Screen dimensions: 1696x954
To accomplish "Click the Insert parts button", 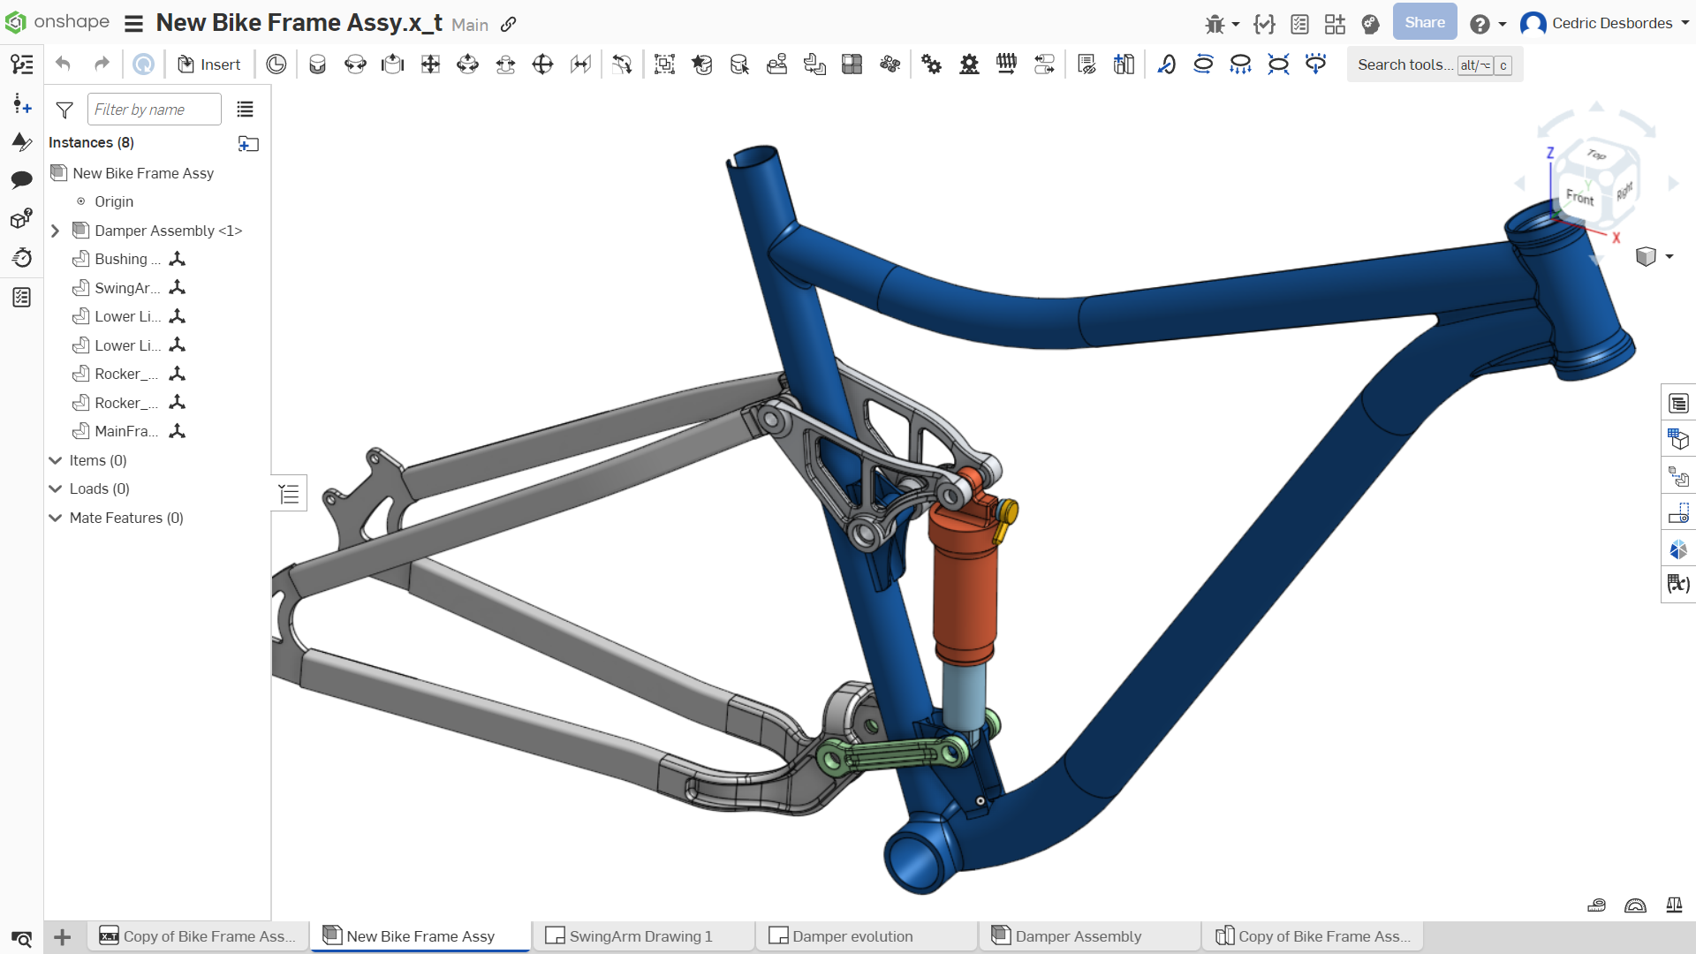I will 208,64.
